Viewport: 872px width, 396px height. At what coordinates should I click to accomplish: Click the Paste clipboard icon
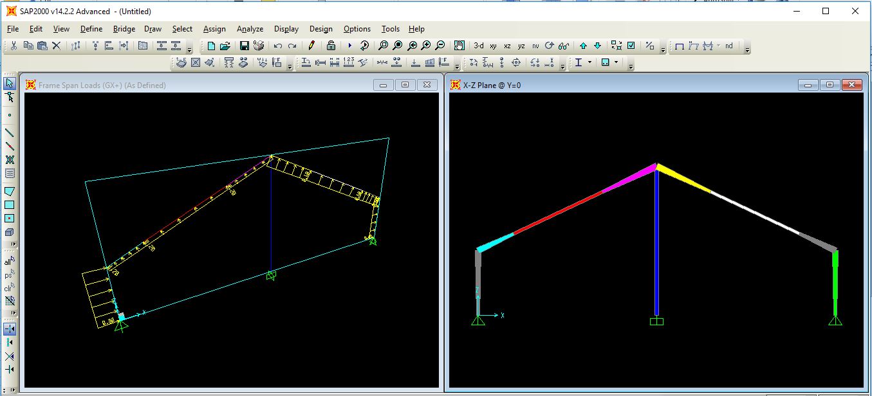42,46
